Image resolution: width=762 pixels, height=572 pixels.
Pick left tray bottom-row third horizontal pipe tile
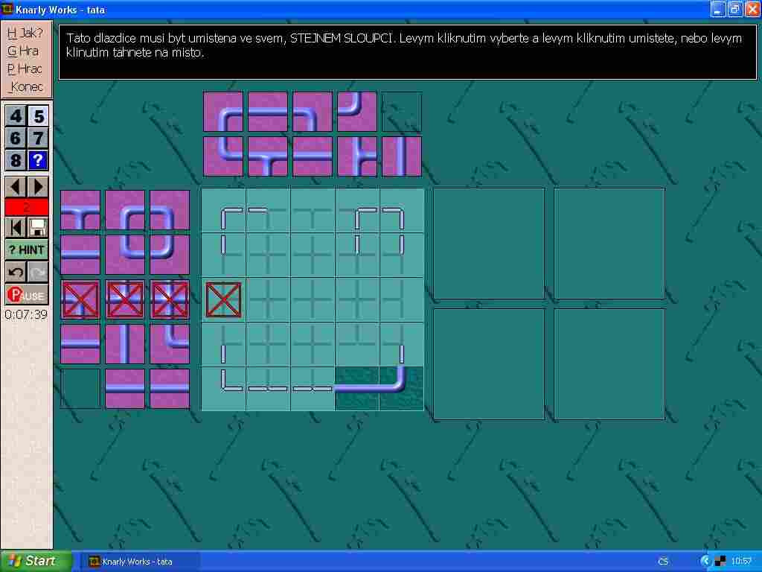170,389
